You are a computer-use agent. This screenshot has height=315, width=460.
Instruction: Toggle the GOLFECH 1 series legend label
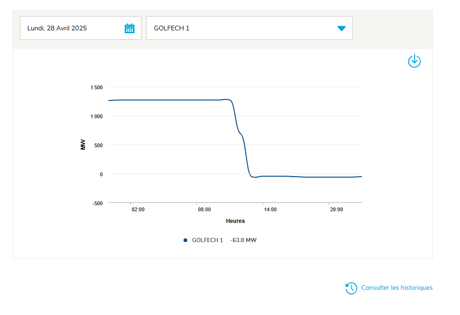coord(207,240)
